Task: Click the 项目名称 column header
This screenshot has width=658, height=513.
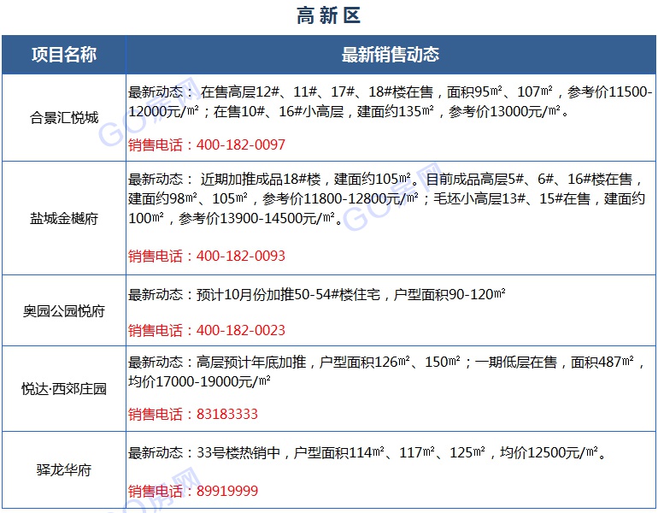Action: pos(64,55)
